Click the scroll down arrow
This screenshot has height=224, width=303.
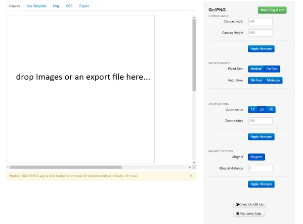pos(194,163)
